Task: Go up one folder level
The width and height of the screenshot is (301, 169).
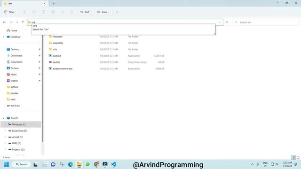Action: point(23,22)
